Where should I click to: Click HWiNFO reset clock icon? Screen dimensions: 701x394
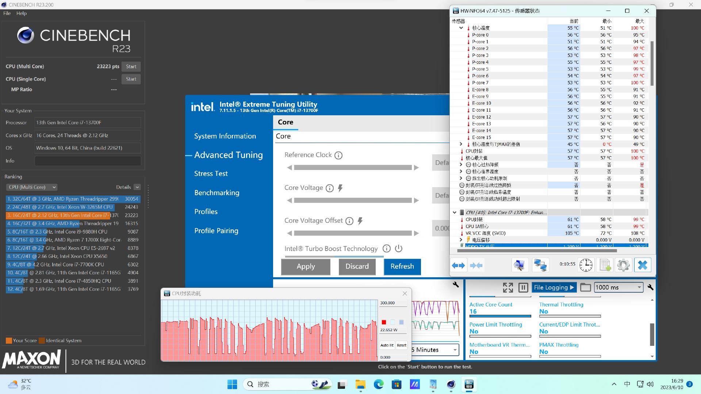[x=586, y=265]
